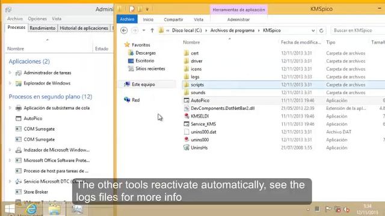Select the driver folder icon
Viewport: 385px width, 216px height.
pos(186,61)
